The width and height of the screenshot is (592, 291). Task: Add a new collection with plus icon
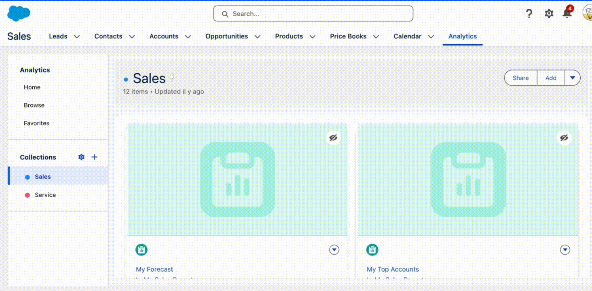click(94, 157)
